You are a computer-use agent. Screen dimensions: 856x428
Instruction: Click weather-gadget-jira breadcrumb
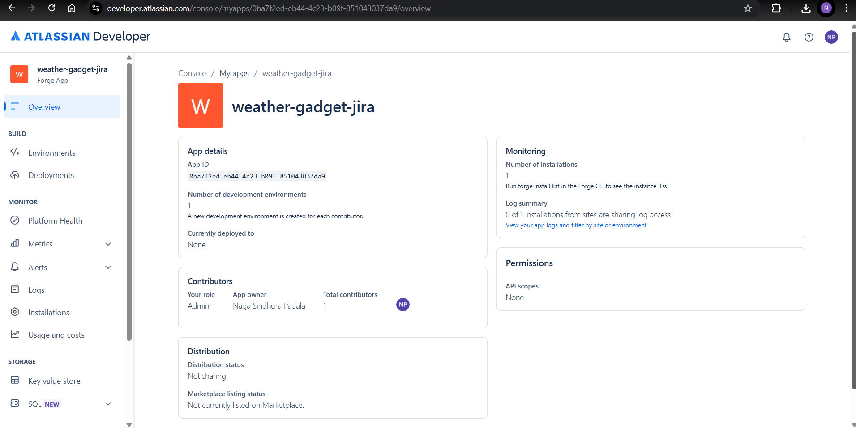(x=297, y=73)
